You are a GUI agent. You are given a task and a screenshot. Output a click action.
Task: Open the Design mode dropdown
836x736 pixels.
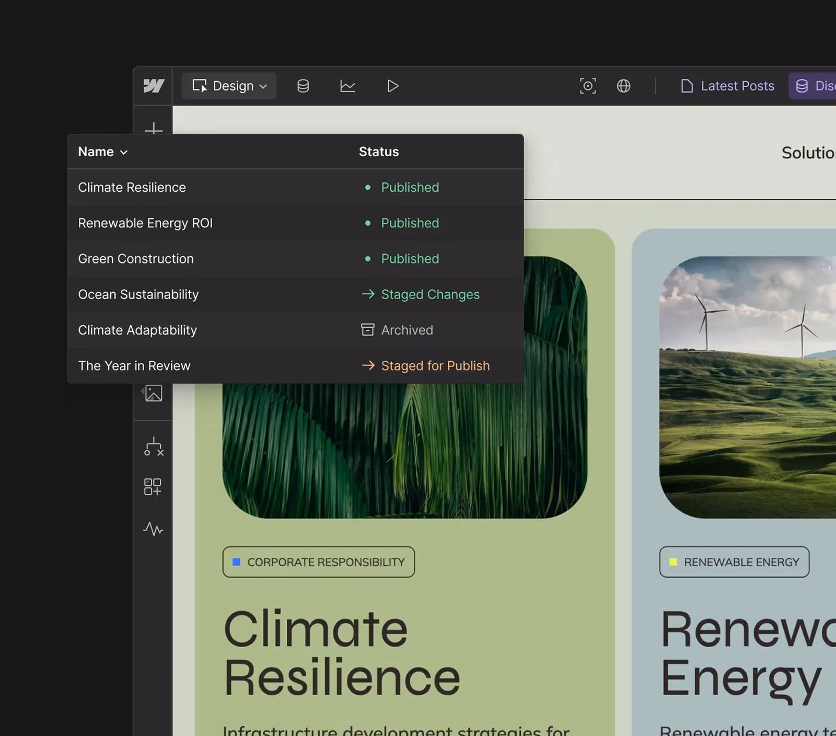229,86
